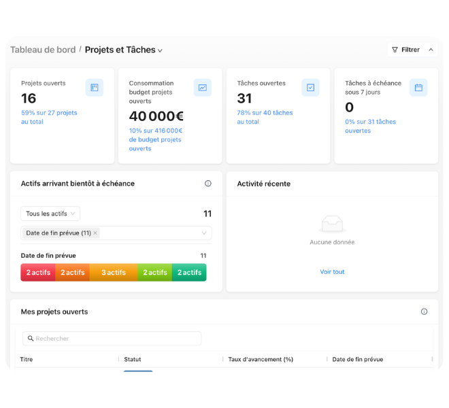The width and height of the screenshot is (449, 408).
Task: Focus the Rechercher search field
Action: 112,339
